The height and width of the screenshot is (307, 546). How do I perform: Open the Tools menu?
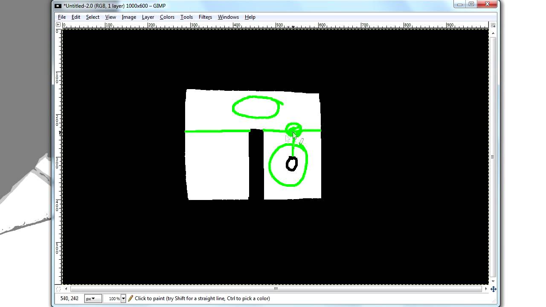pyautogui.click(x=186, y=17)
